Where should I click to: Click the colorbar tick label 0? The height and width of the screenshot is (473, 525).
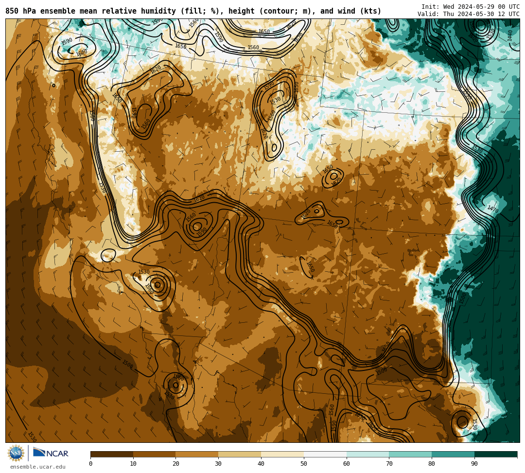tap(91, 464)
